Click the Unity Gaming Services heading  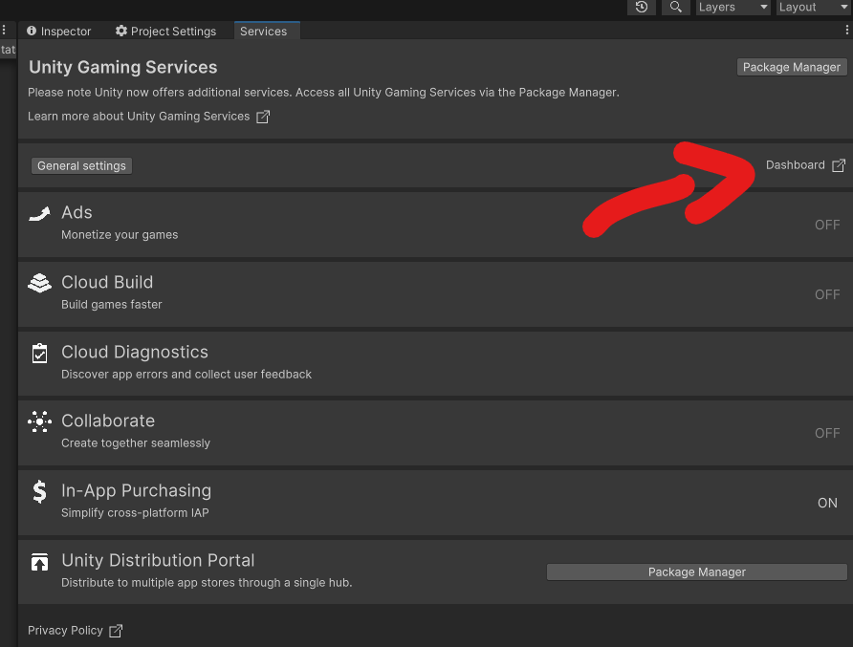click(x=123, y=67)
